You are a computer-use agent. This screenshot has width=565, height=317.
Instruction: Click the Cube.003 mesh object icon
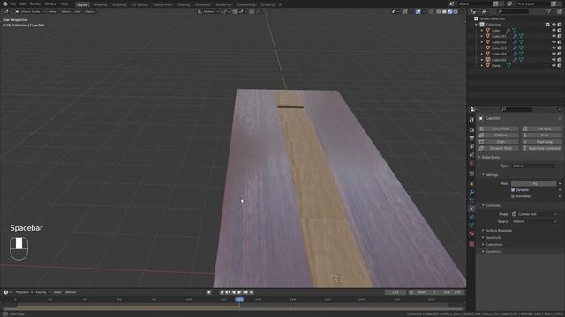click(x=488, y=48)
